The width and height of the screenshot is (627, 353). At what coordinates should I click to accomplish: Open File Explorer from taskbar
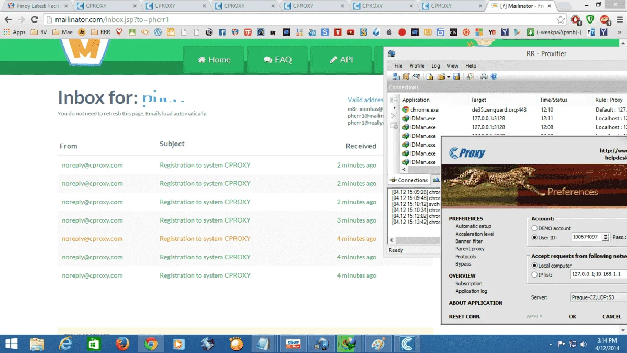[x=37, y=344]
